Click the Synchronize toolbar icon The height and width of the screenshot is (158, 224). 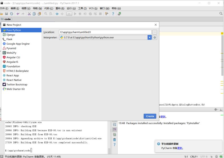point(11,14)
